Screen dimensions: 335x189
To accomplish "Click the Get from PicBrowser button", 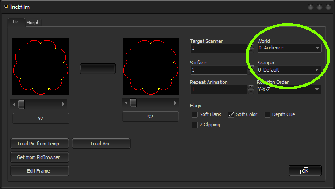I will coord(39,157).
